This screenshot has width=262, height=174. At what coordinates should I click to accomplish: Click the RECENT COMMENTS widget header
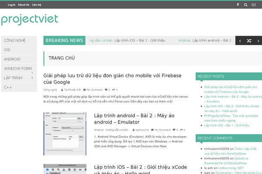[229, 138]
